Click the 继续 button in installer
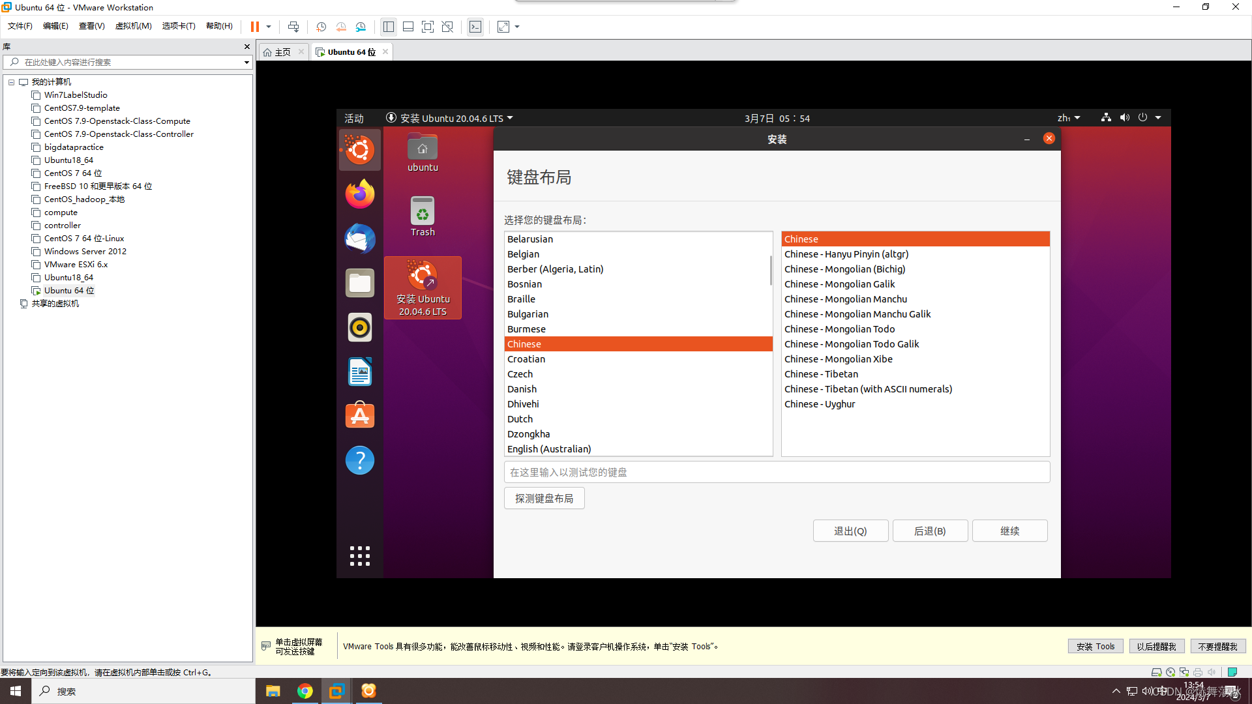Screen dimensions: 1252x704 point(1010,531)
